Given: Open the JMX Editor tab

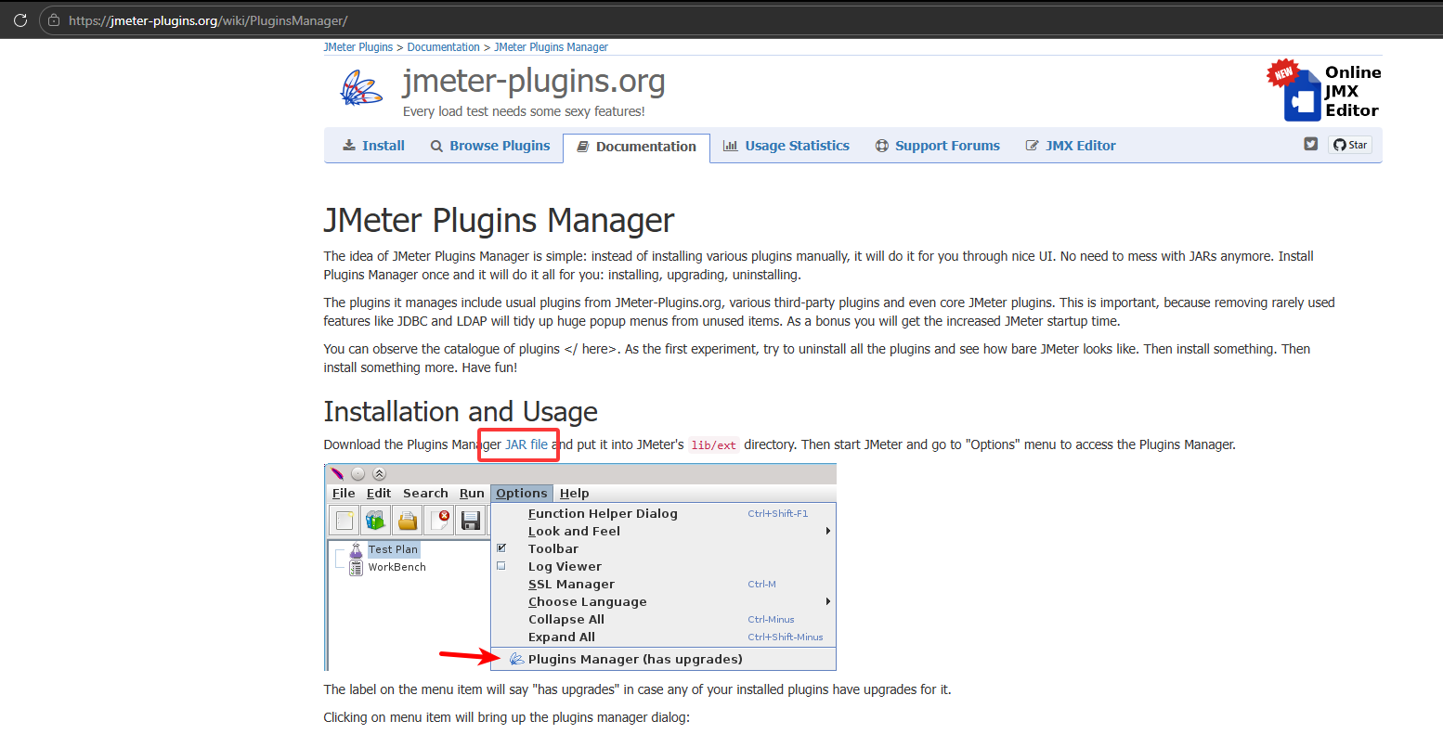Looking at the screenshot, I should 1071,146.
